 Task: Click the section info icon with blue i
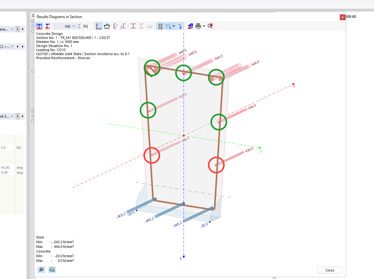[190, 26]
